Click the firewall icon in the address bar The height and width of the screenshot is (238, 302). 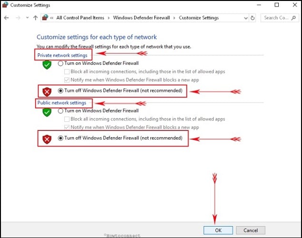(x=45, y=18)
